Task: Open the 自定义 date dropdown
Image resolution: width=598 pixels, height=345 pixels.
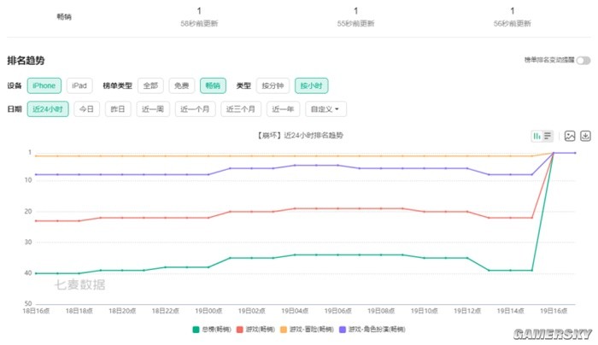Action: (x=328, y=109)
